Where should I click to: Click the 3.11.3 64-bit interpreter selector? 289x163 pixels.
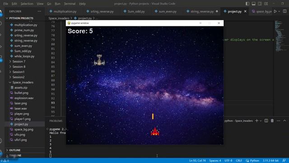pos(270,161)
